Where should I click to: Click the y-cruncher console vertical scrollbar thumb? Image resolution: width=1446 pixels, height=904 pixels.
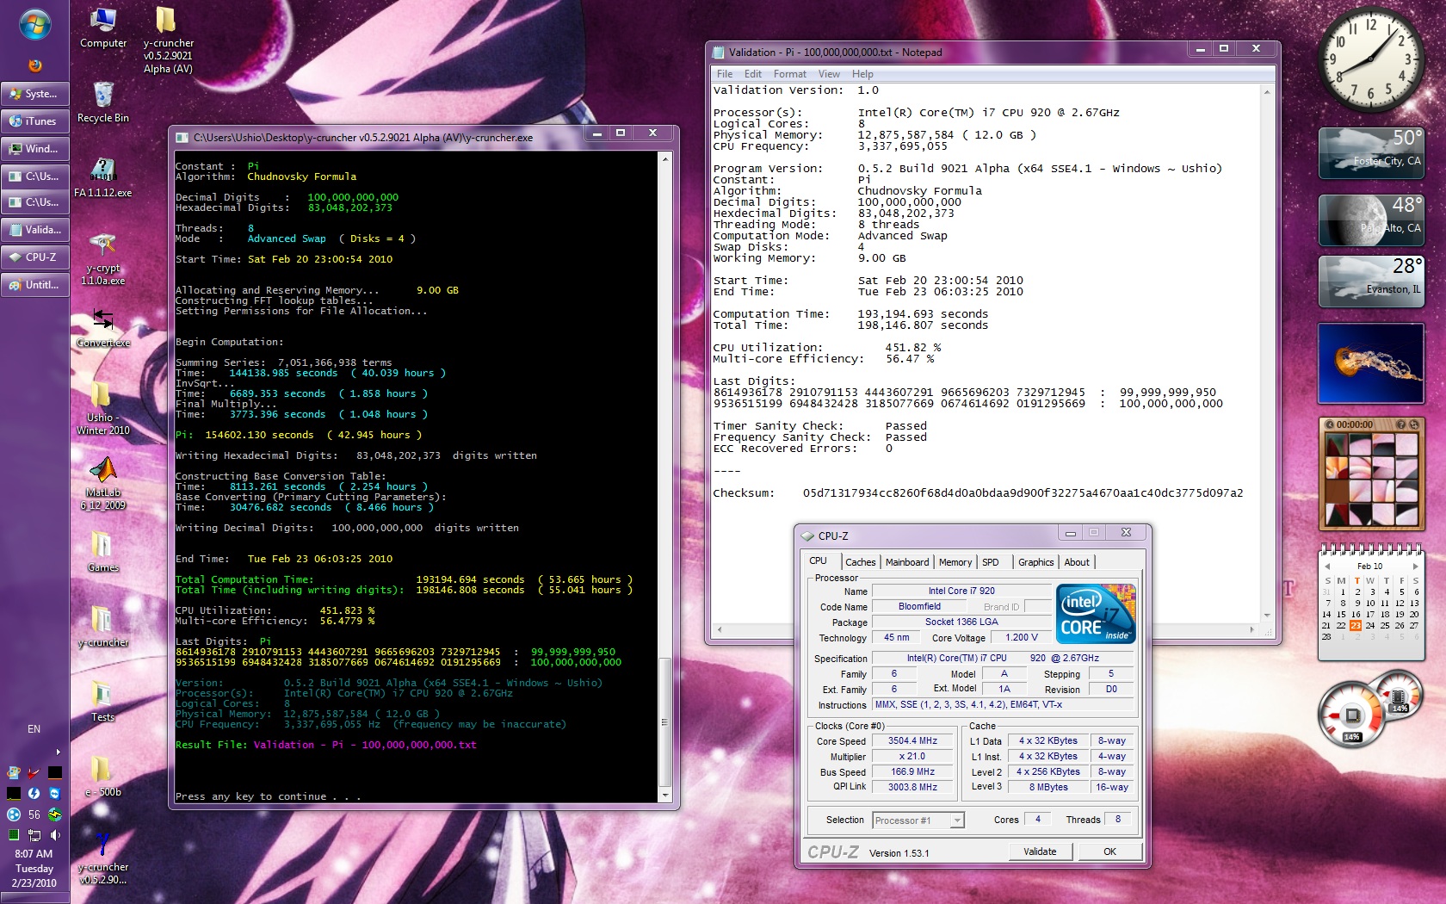tap(664, 723)
